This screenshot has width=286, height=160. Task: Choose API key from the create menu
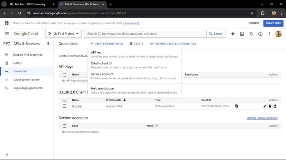click(134, 54)
